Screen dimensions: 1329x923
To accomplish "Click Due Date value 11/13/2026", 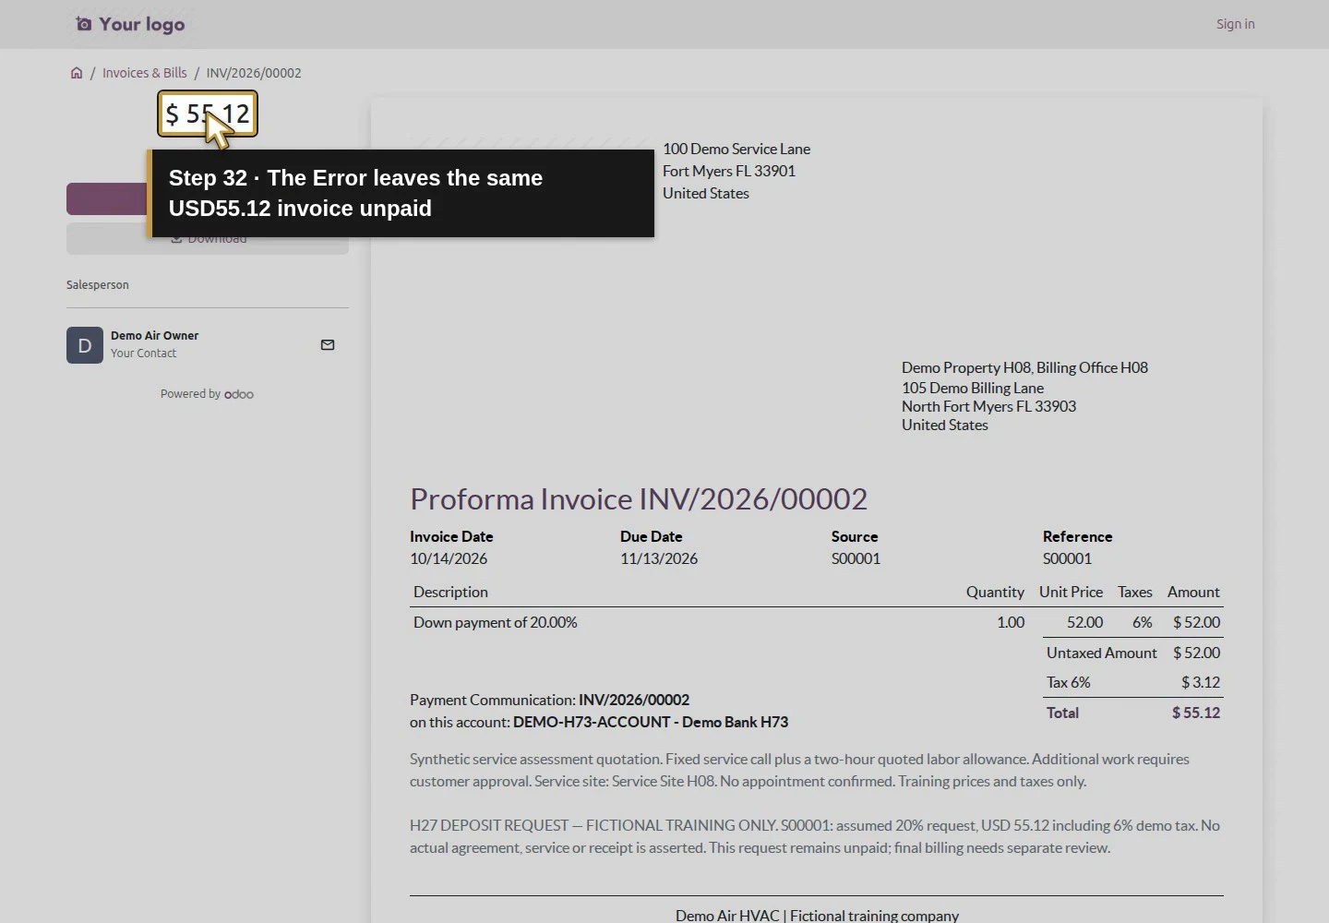I will [659, 558].
